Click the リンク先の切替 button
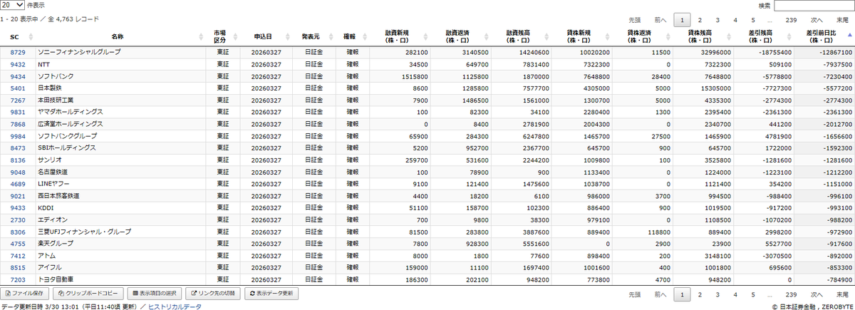The height and width of the screenshot is (310, 855). 213,294
